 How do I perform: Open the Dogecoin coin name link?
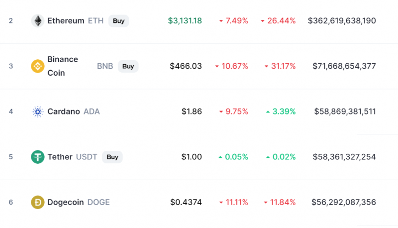tap(66, 202)
